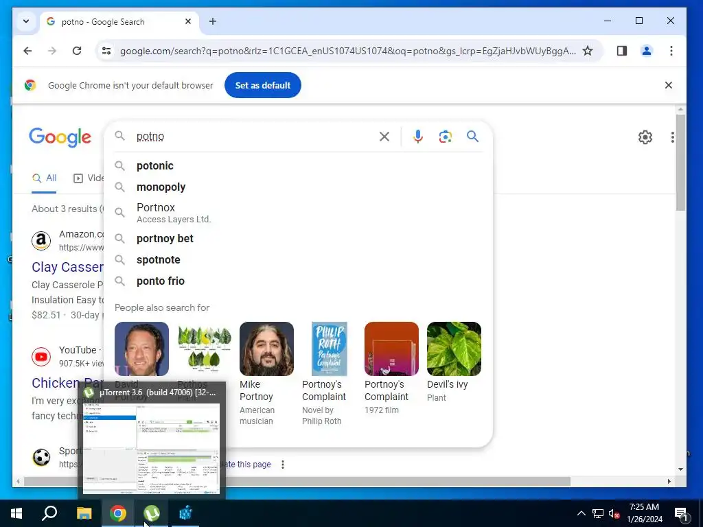The image size is (703, 527).
Task: Open the notification center icon
Action: (x=682, y=514)
